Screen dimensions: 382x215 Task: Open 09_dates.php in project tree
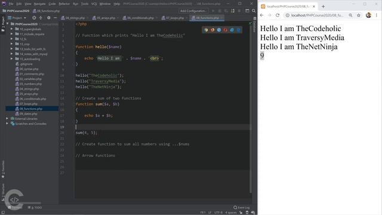tap(28, 113)
